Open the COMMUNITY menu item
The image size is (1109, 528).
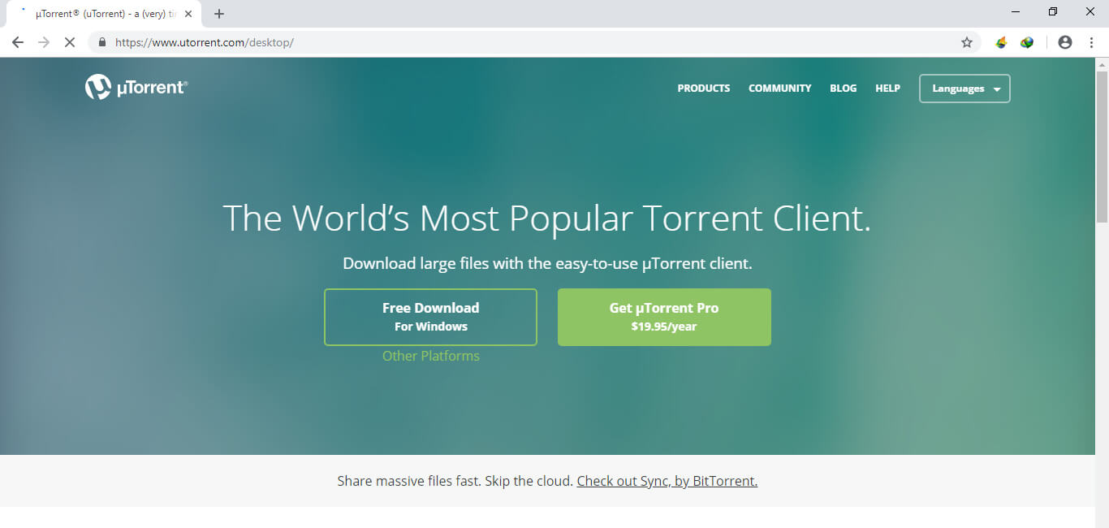pos(779,89)
